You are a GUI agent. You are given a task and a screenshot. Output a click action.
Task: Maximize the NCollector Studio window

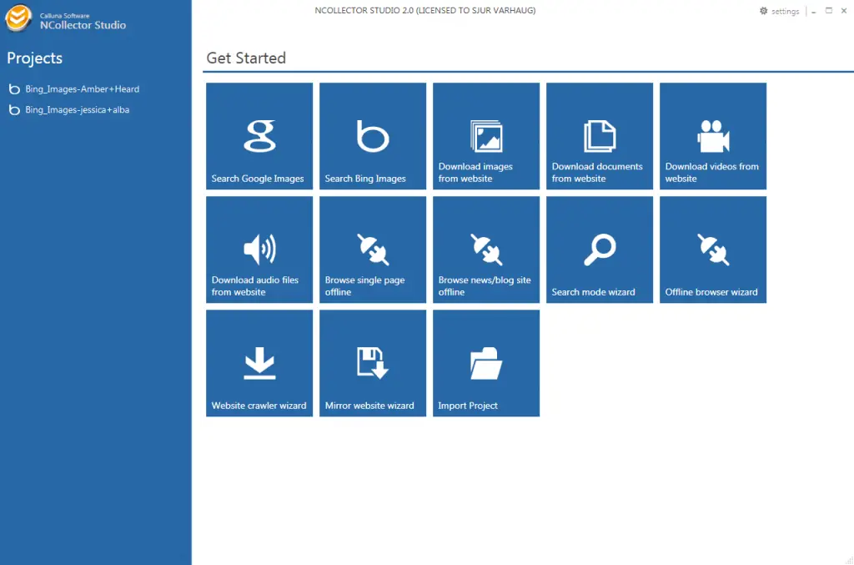click(x=829, y=11)
